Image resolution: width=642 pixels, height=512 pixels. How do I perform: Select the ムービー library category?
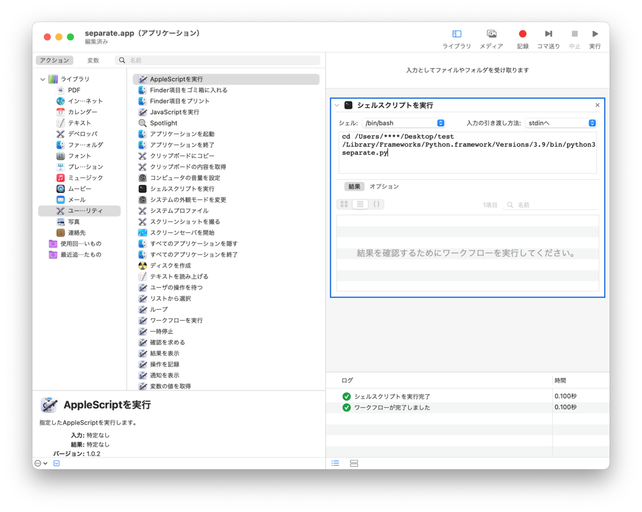[x=74, y=189]
